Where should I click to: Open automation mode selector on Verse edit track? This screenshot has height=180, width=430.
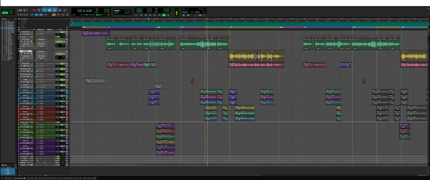click(29, 46)
